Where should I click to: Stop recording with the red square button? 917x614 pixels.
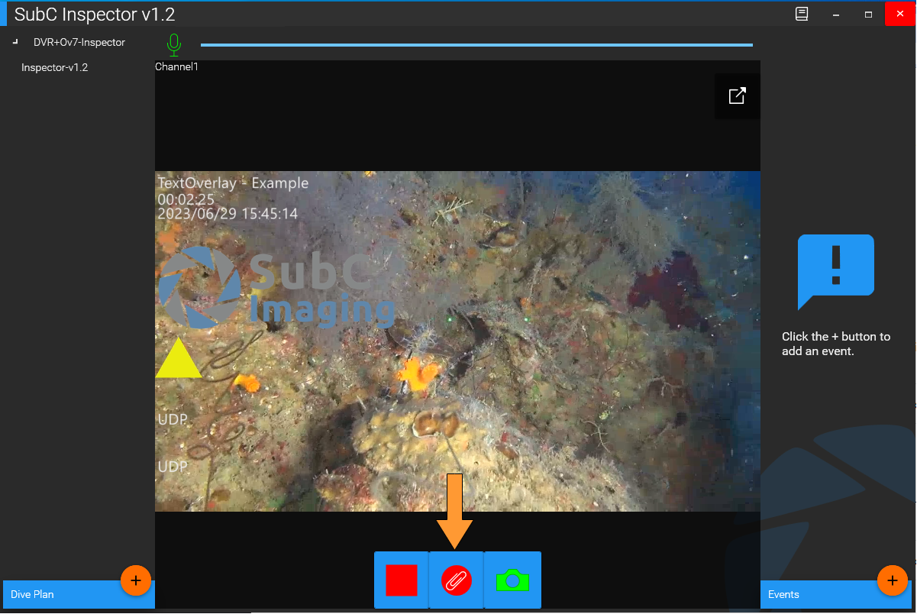tap(402, 580)
